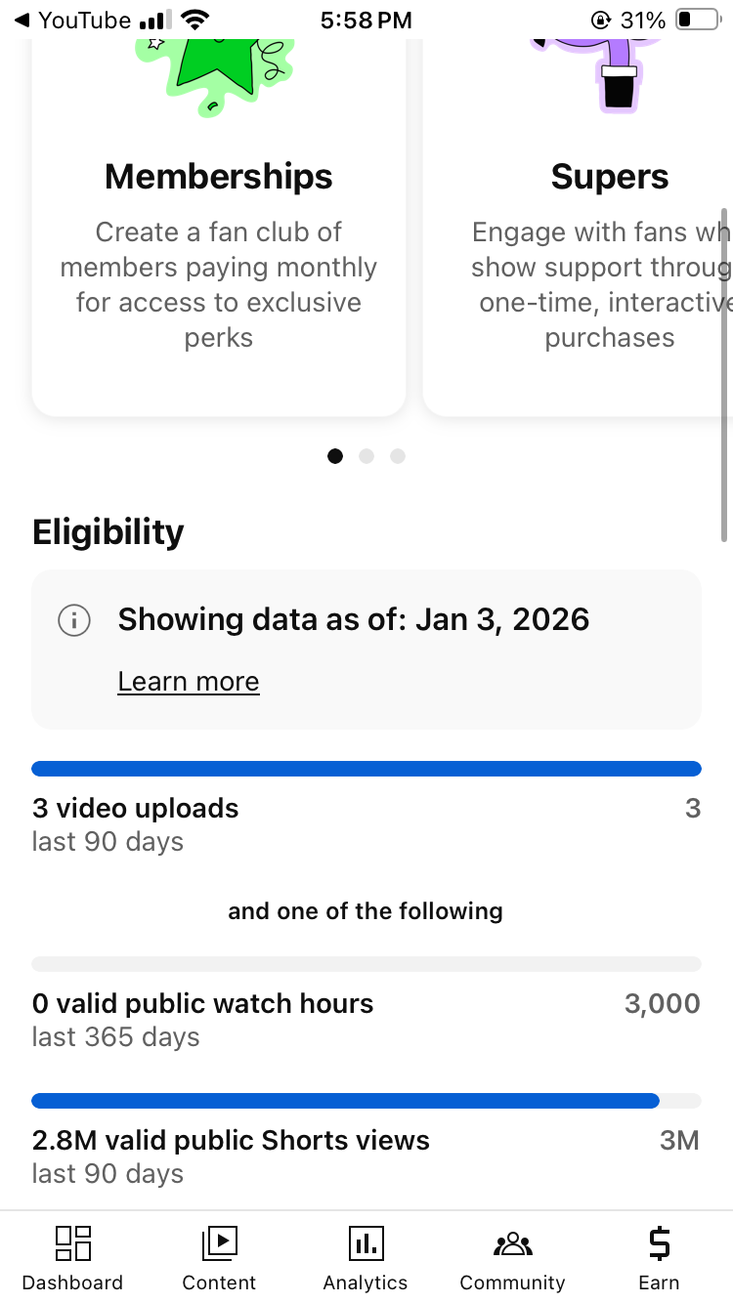Screen dimensions: 733x1303
Task: Open the Earn dollar sign icon
Action: (660, 1243)
